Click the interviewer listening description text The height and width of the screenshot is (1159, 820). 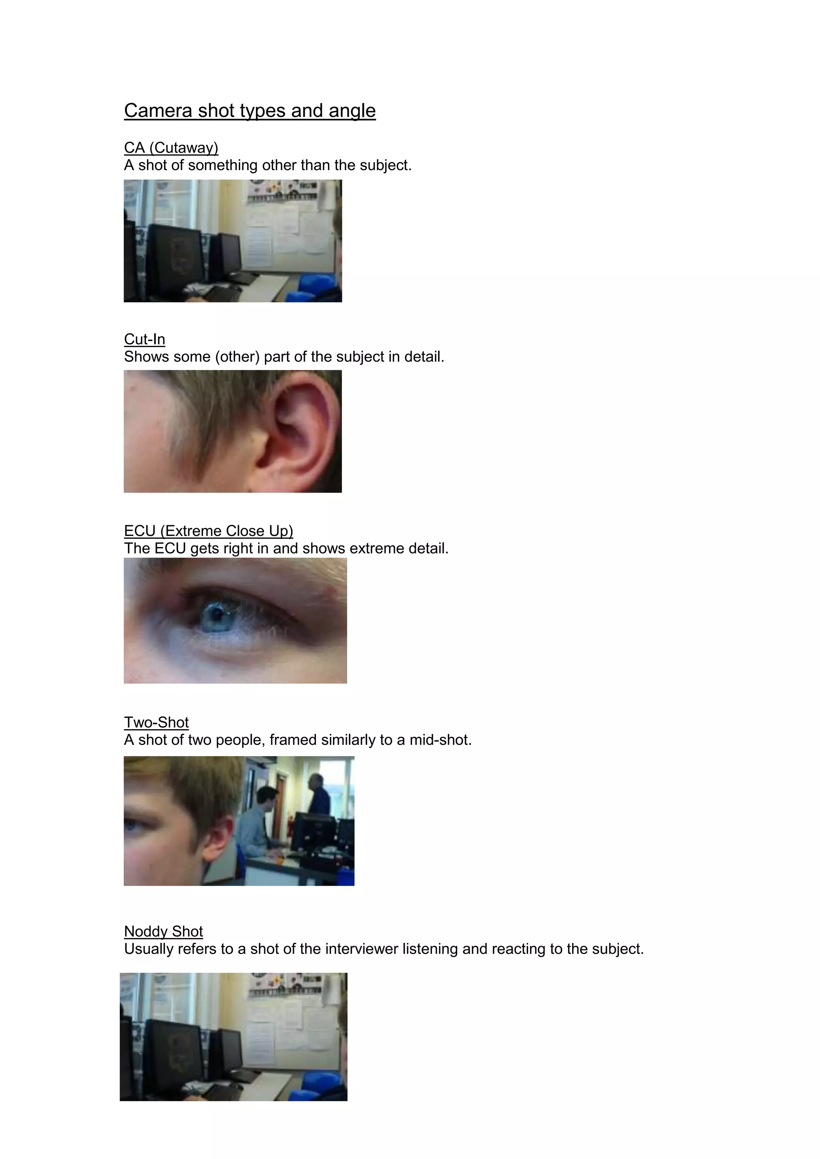point(384,949)
